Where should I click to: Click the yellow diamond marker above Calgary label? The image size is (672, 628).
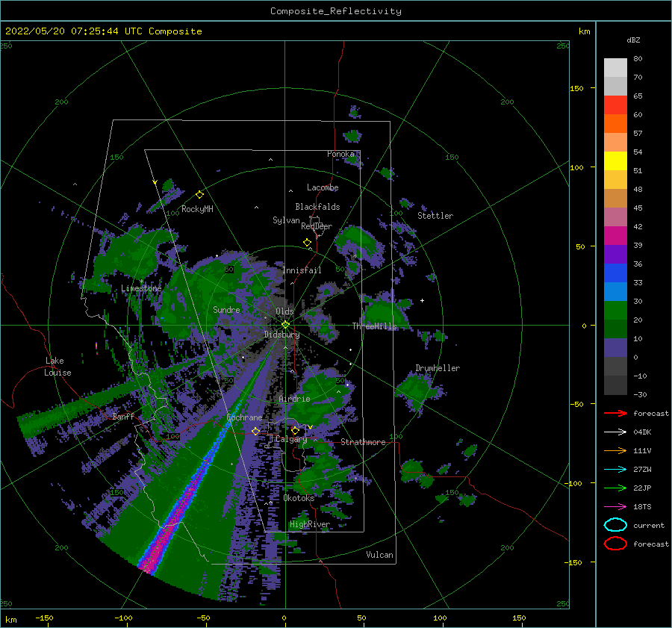(295, 430)
